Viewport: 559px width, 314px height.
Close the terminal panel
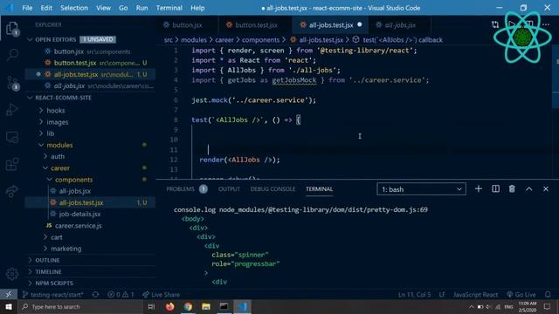coord(546,188)
